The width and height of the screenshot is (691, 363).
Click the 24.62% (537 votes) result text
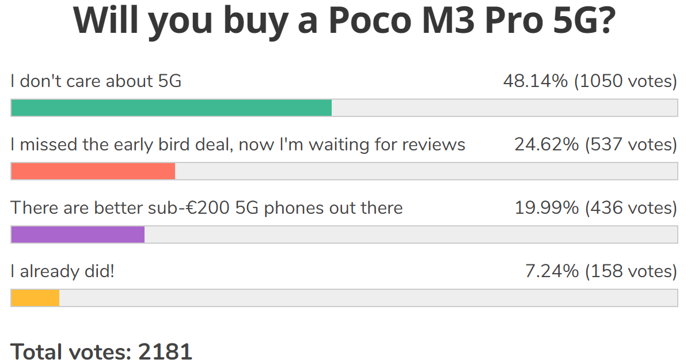[596, 144]
